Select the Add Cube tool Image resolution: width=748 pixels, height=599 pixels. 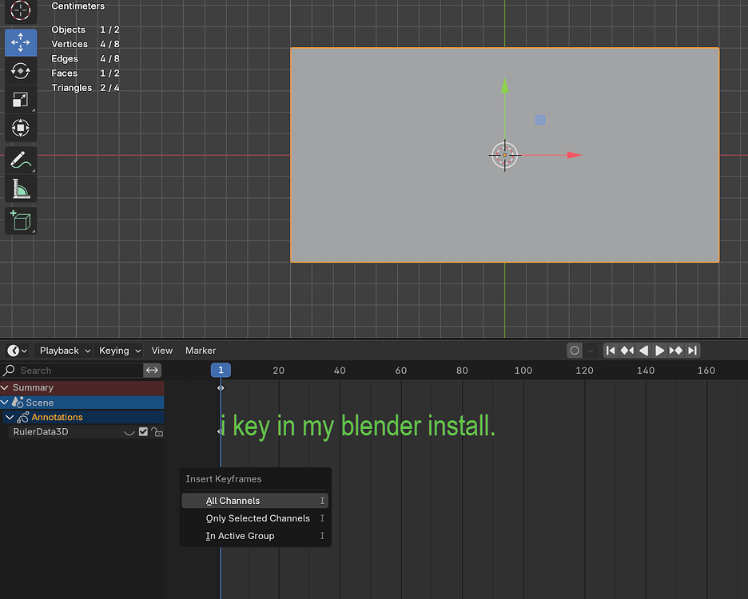(21, 220)
